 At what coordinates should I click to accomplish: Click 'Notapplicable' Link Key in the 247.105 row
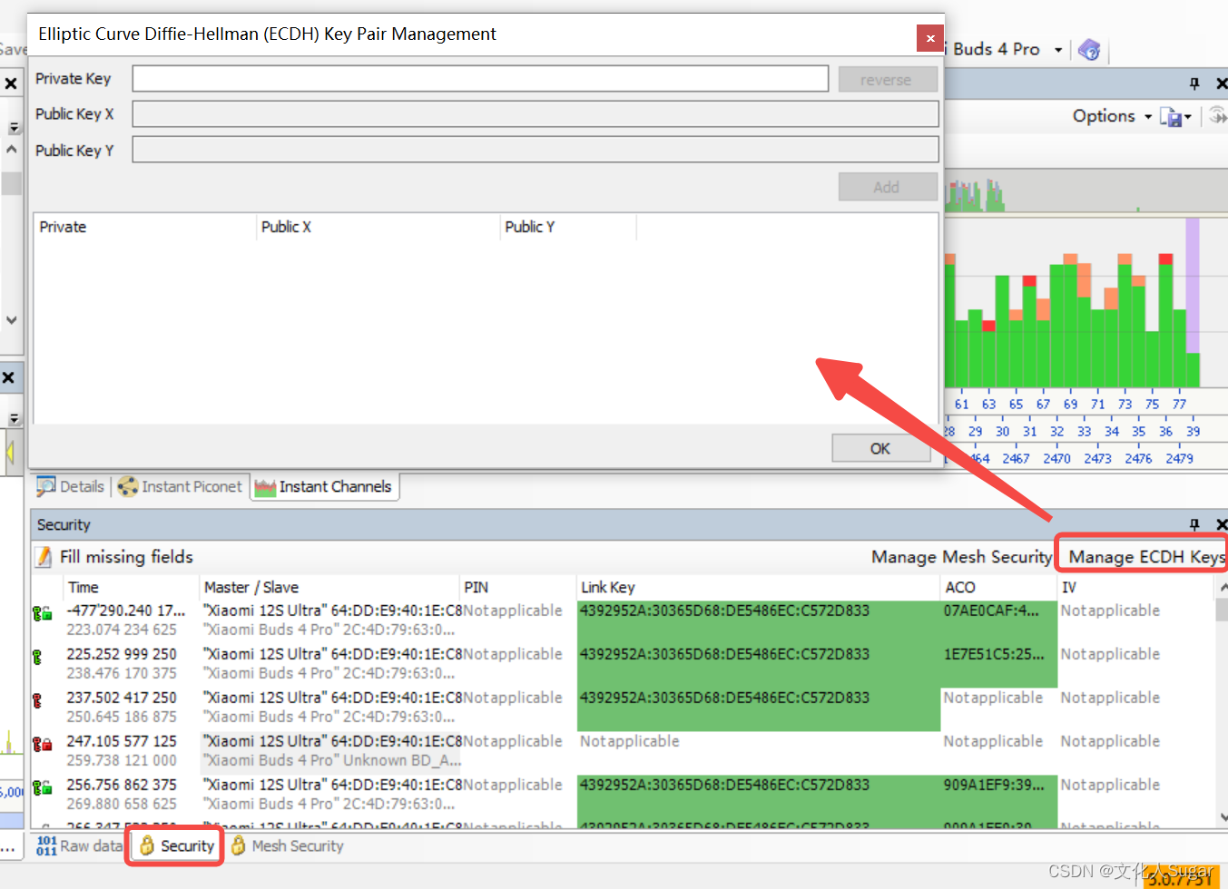coord(630,741)
